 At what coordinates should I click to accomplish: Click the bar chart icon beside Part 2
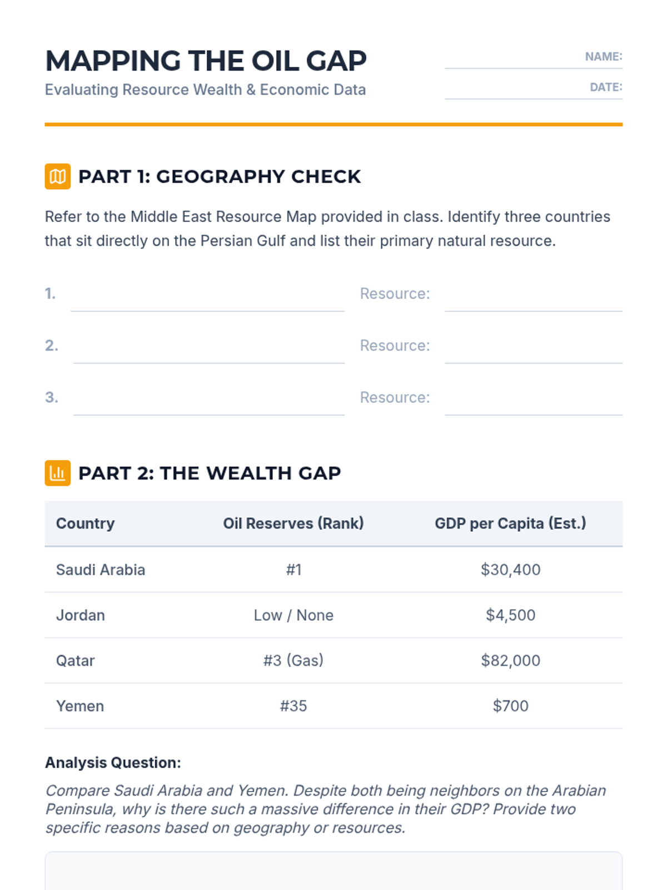pyautogui.click(x=58, y=473)
